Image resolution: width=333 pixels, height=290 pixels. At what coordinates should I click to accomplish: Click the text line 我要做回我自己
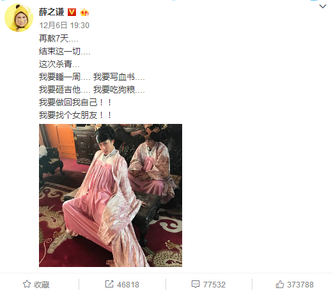tap(75, 102)
